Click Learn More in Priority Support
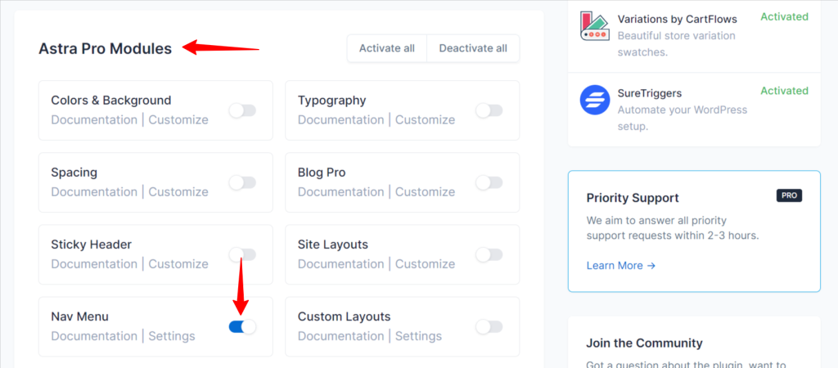Screen dimensions: 838x368 (x=621, y=266)
